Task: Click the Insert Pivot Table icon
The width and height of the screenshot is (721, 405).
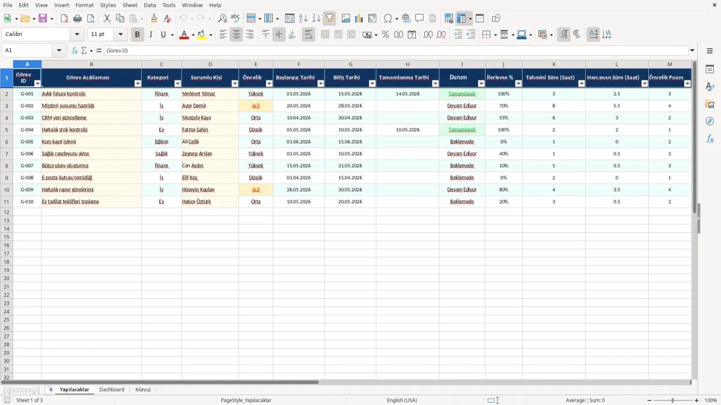Action: pyautogui.click(x=372, y=19)
